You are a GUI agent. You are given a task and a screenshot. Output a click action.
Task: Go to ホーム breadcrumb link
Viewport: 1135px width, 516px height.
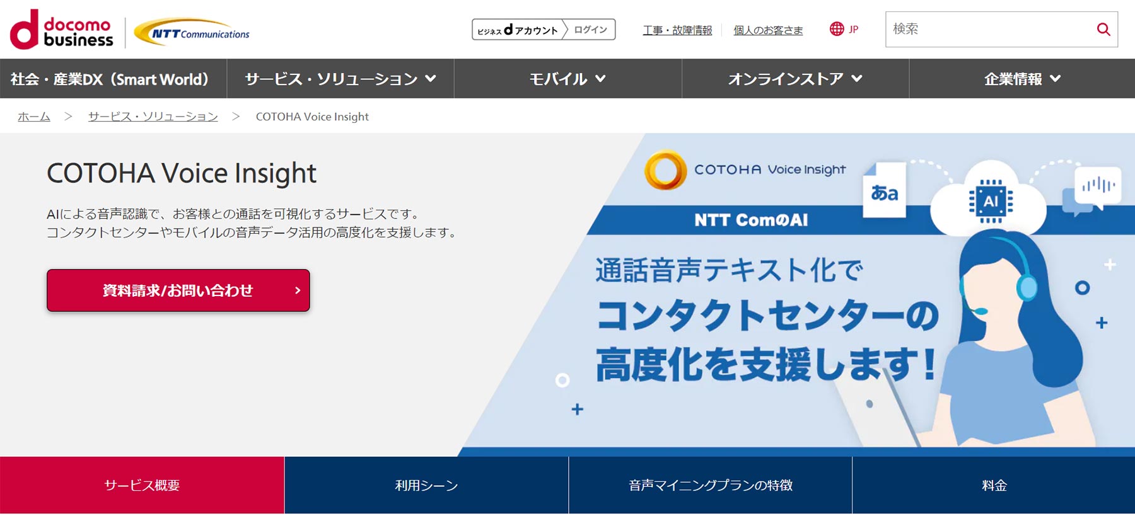point(34,117)
